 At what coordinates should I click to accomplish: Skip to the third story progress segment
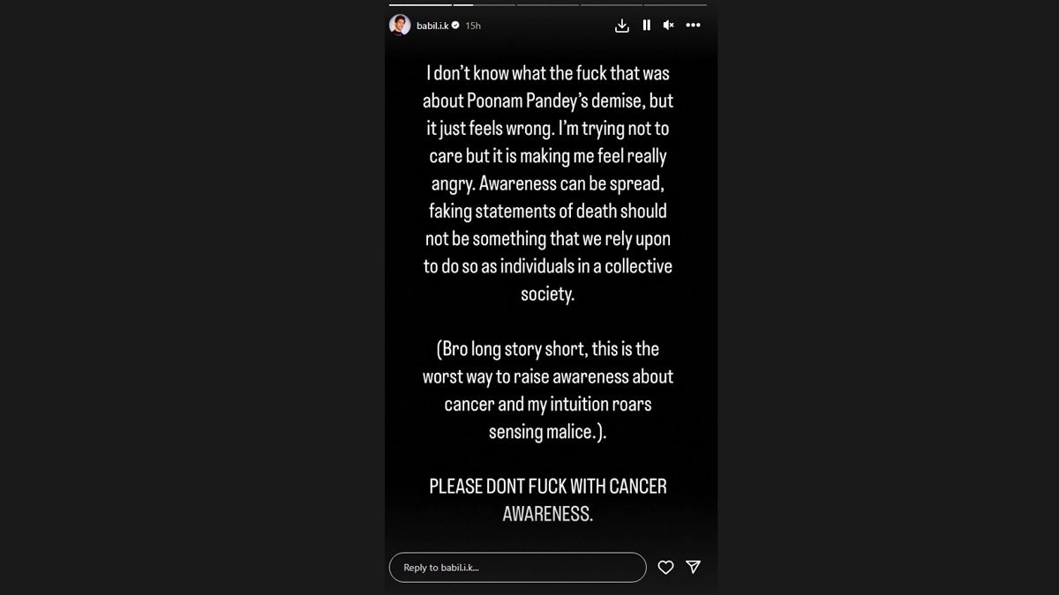tap(548, 4)
